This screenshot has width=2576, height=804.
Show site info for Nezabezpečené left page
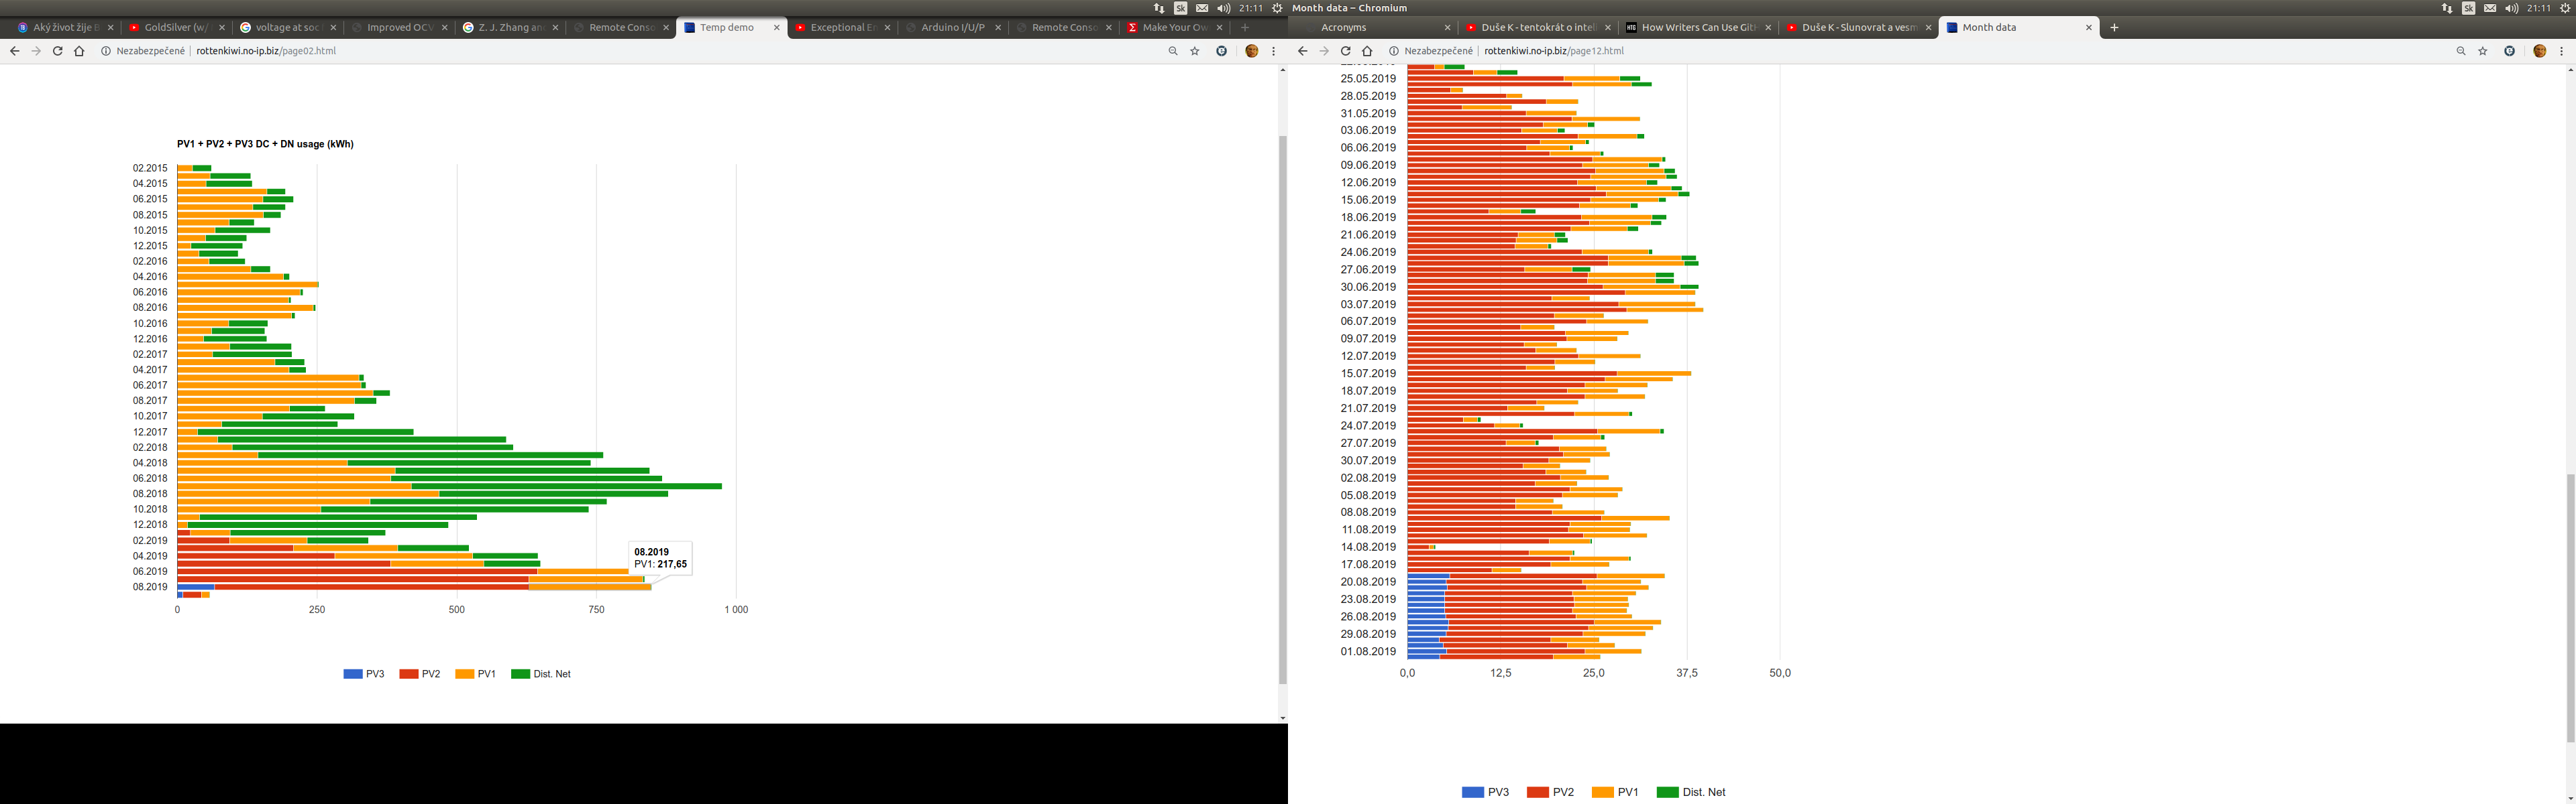[x=106, y=51]
